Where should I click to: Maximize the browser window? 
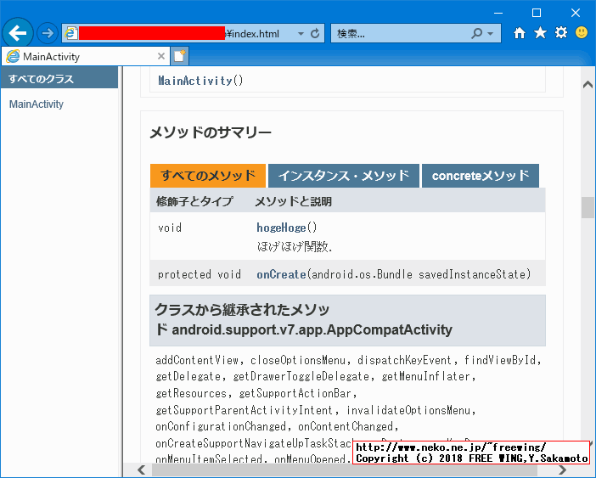coord(537,13)
